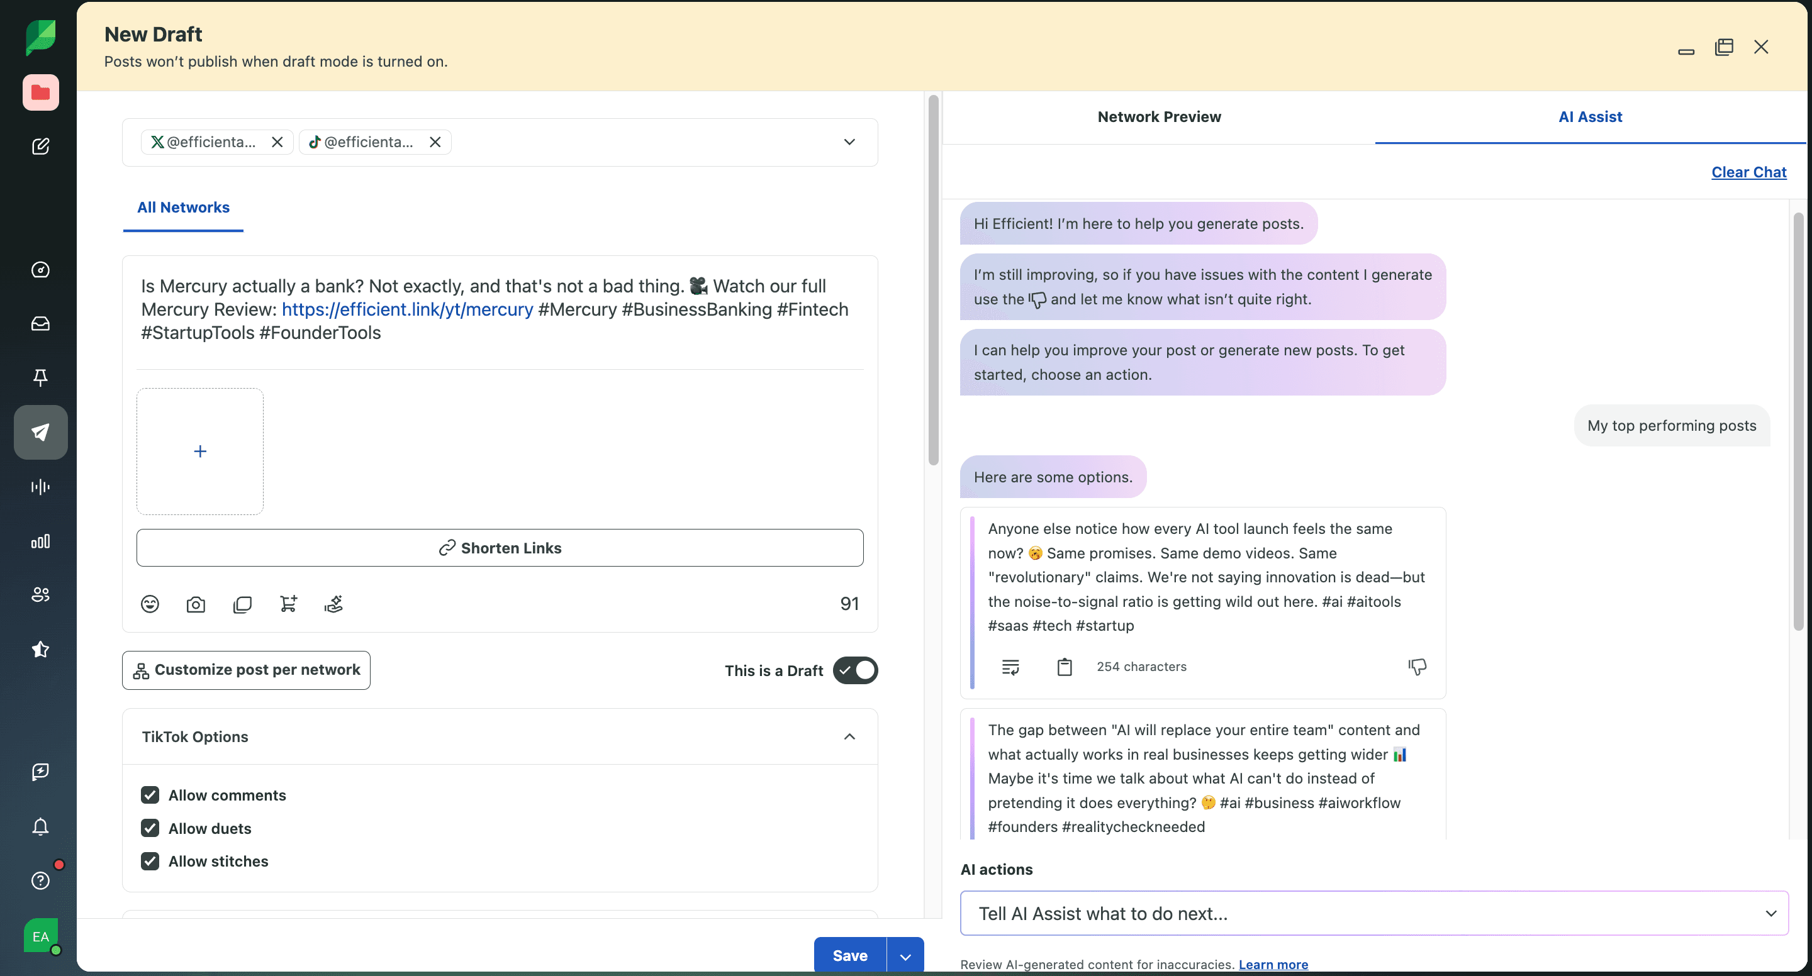Open the star reviews icon in sidebar

coord(40,649)
